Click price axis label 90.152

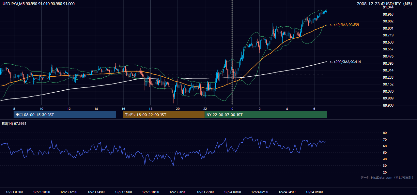pos(388,84)
